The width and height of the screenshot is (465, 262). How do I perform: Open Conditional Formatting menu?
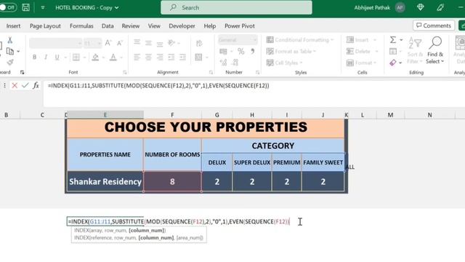point(300,40)
